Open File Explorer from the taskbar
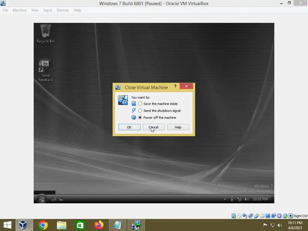 click(61, 225)
